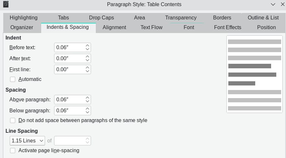Image resolution: width=286 pixels, height=158 pixels.
Task: Decrease the Above paragraph spacing value
Action: pyautogui.click(x=87, y=101)
